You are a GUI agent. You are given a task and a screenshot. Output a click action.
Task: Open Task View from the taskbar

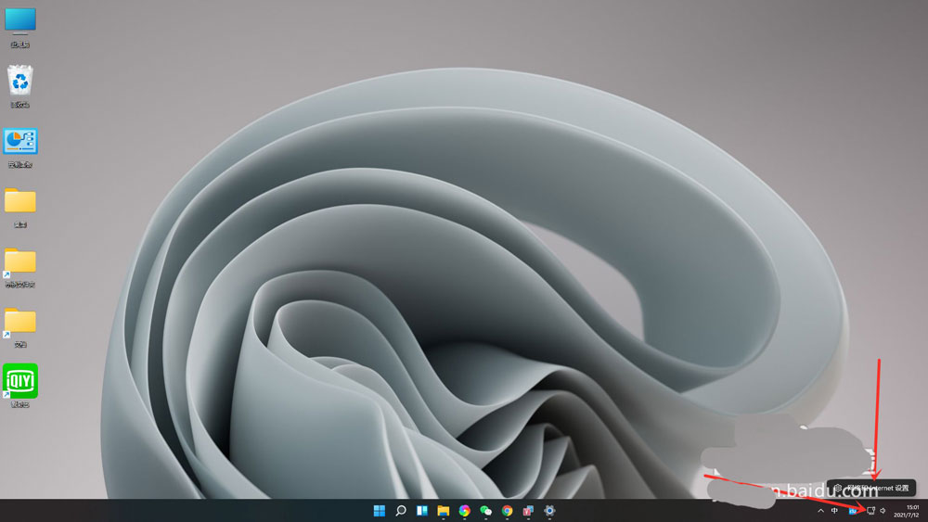tap(422, 510)
